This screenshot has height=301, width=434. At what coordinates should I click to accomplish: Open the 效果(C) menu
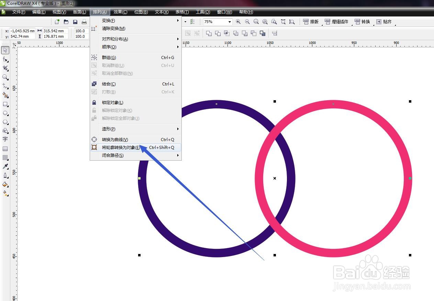point(120,12)
